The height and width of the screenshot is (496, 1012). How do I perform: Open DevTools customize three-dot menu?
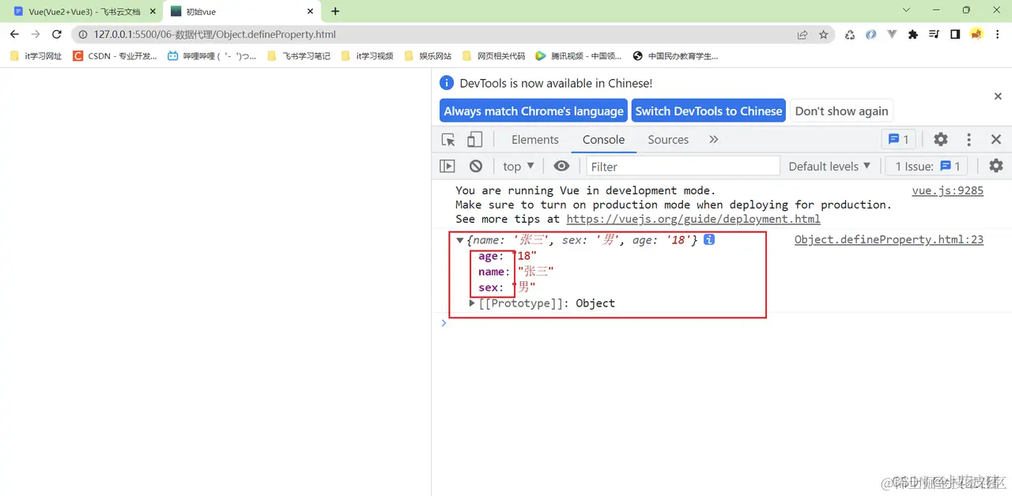tap(969, 140)
